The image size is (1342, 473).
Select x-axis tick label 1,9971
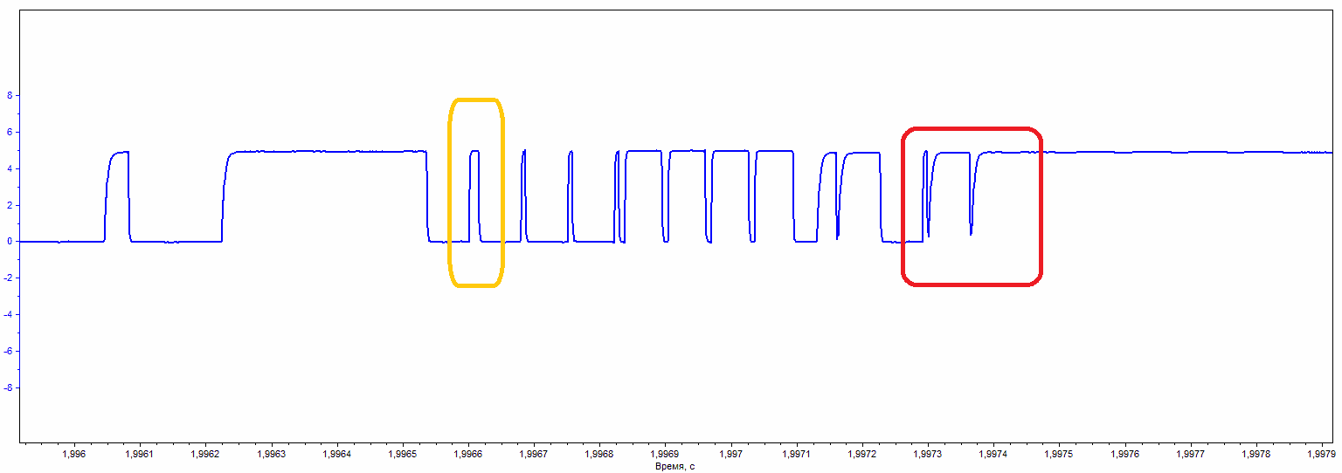click(796, 455)
